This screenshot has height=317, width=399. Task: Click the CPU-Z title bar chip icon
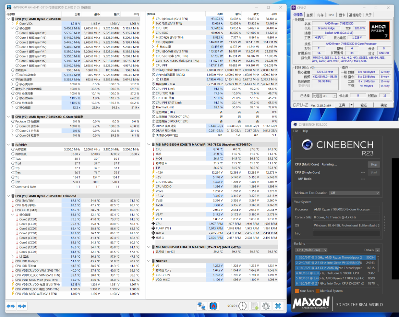point(294,8)
